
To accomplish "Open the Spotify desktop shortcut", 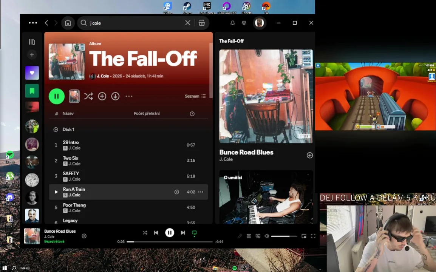I will point(10,157).
